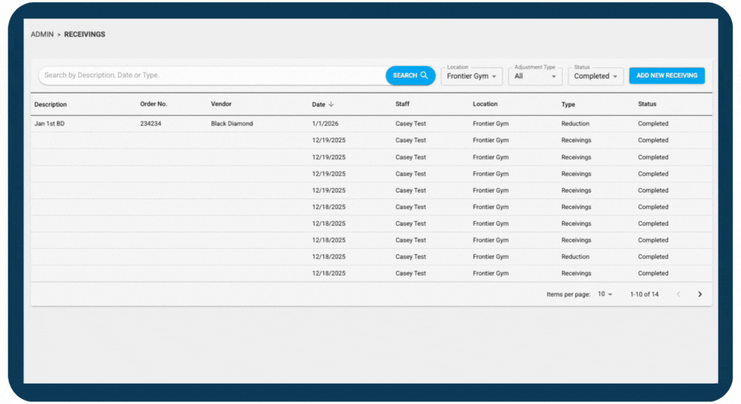Click the previous page arrow
This screenshot has width=741, height=404.
(678, 295)
